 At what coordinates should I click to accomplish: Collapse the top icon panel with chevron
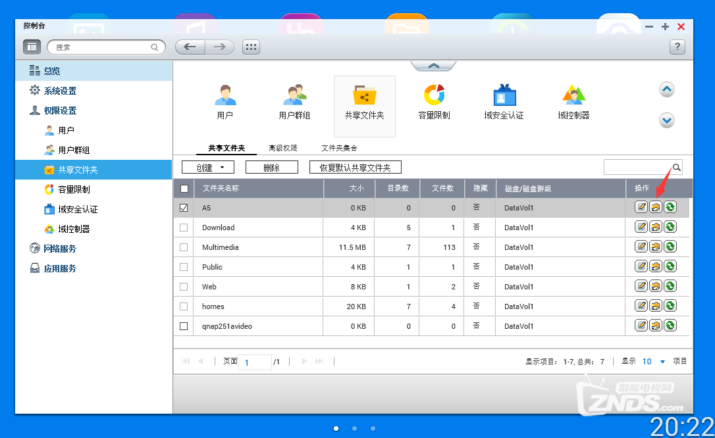[x=434, y=66]
